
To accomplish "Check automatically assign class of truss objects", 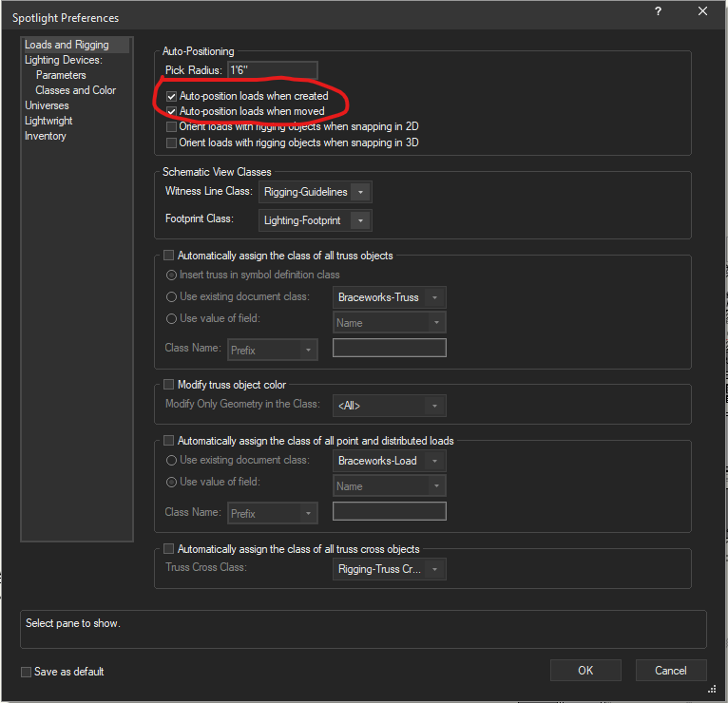I will 169,256.
